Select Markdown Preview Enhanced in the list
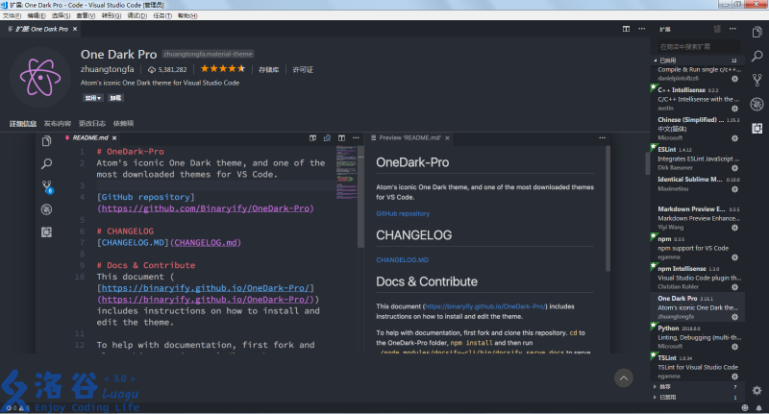 [x=698, y=217]
